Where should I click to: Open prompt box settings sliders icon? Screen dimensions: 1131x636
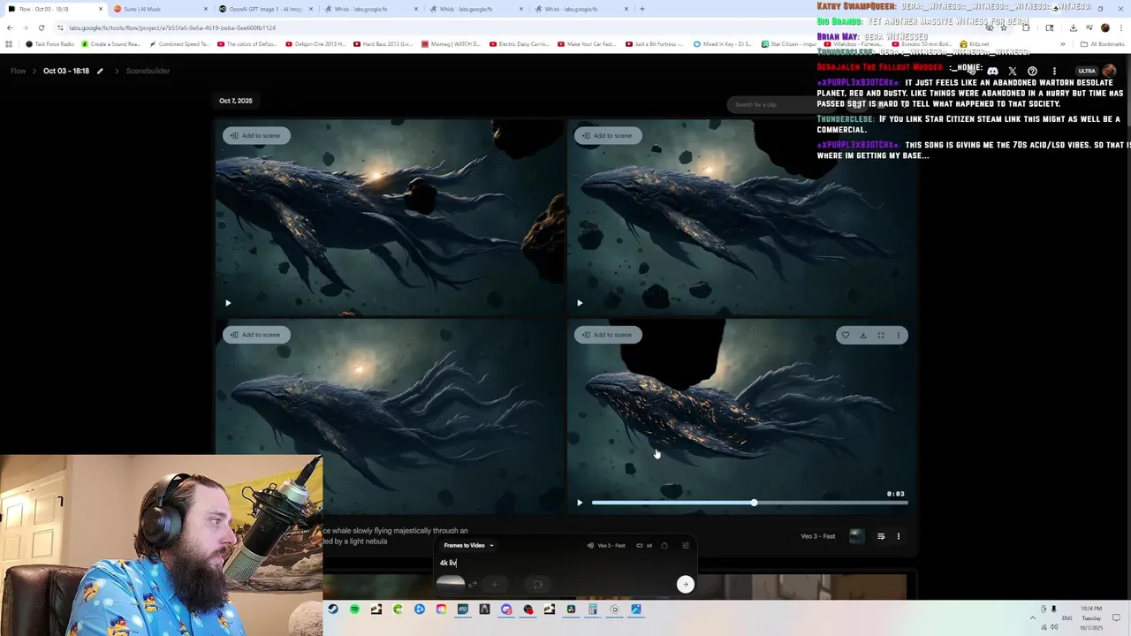686,545
